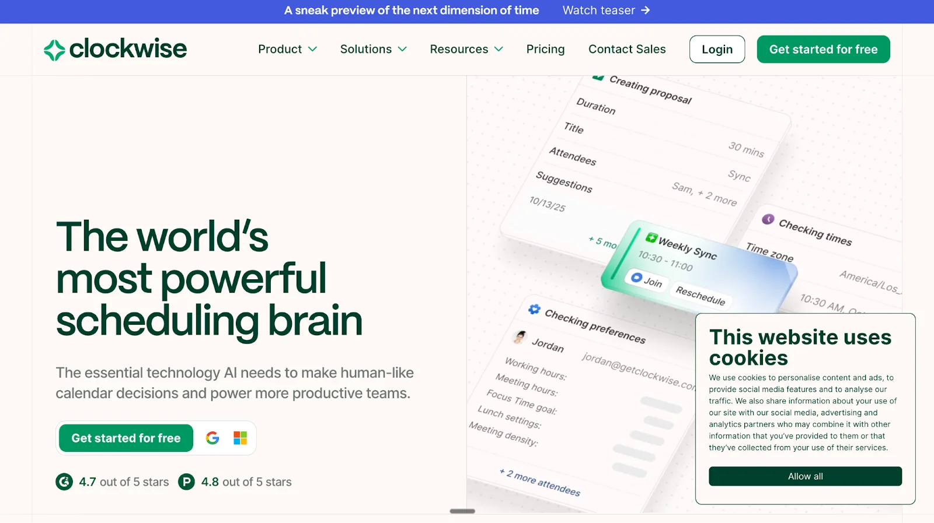Click the 'Sam, + 2 more' attendees value
The height and width of the screenshot is (523, 934).
point(705,194)
